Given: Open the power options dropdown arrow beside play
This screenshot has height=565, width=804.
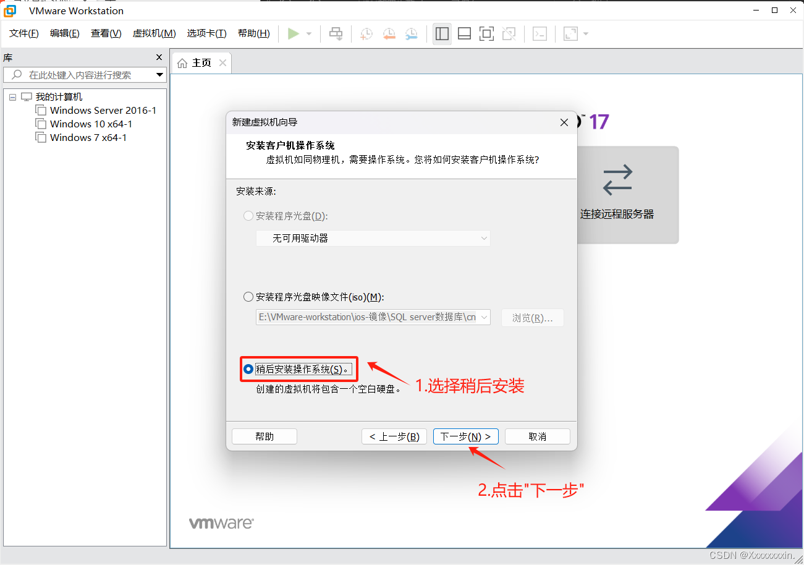Looking at the screenshot, I should pyautogui.click(x=309, y=33).
